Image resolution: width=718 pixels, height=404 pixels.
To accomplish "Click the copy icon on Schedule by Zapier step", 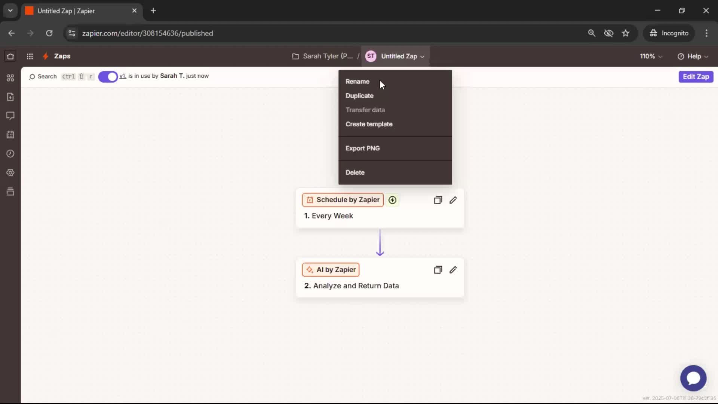I will (438, 200).
